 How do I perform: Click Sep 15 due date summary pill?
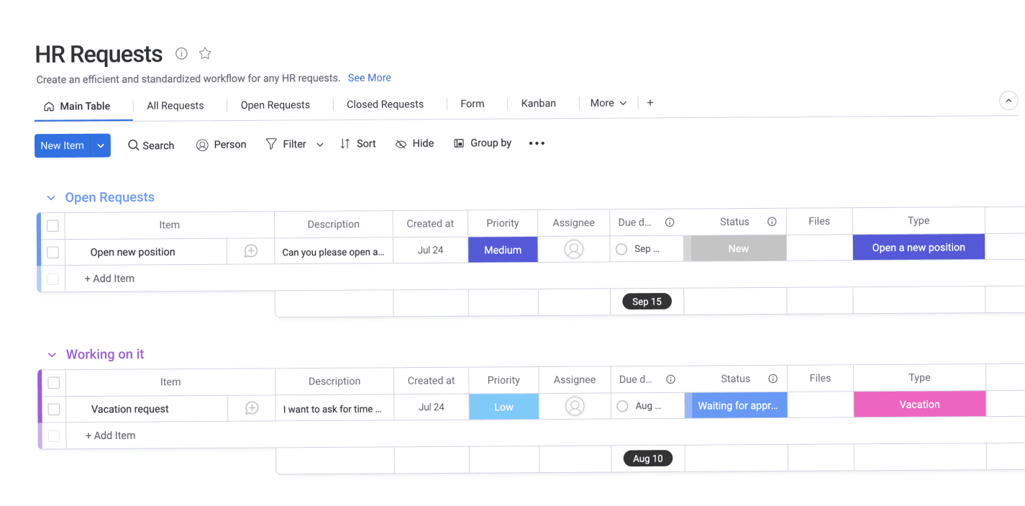point(647,302)
